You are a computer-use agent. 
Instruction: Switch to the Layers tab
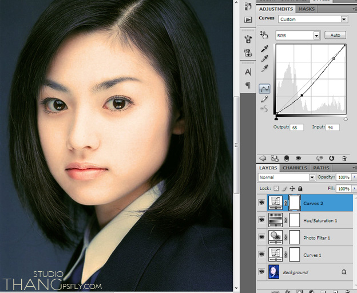tap(268, 168)
